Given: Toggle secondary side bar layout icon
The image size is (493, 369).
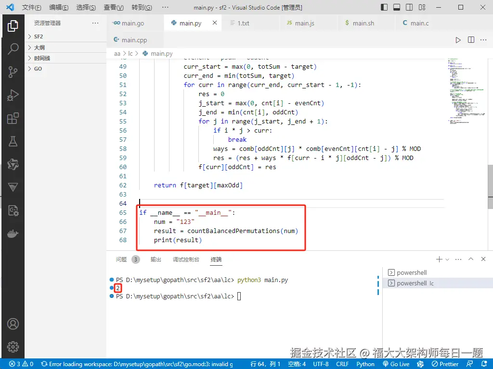Looking at the screenshot, I should point(409,7).
